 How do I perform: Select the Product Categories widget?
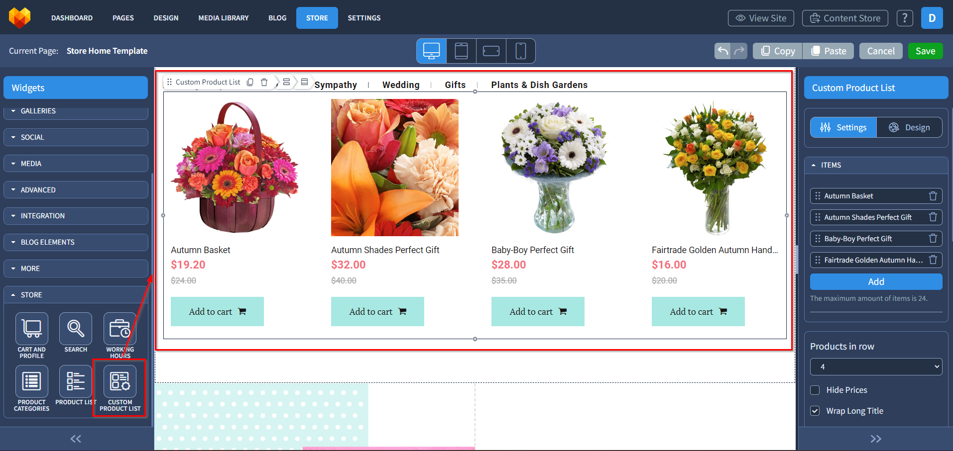coord(32,388)
